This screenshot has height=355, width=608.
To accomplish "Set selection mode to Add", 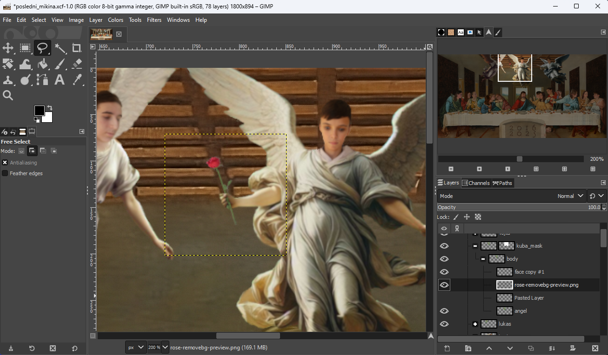I will 32,151.
